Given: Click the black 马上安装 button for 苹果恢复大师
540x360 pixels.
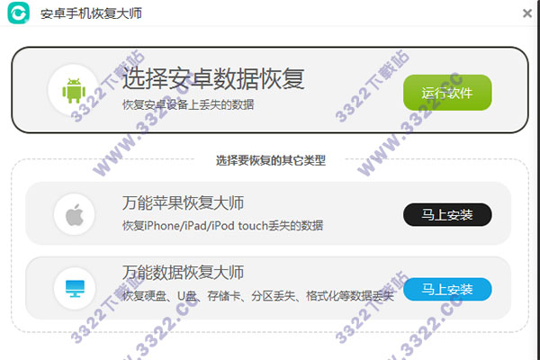Looking at the screenshot, I should click(x=447, y=214).
